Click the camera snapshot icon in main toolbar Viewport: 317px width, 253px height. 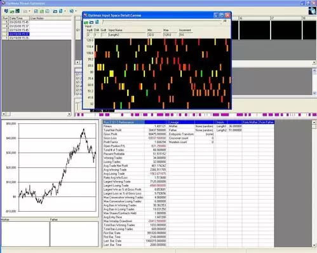[55, 11]
